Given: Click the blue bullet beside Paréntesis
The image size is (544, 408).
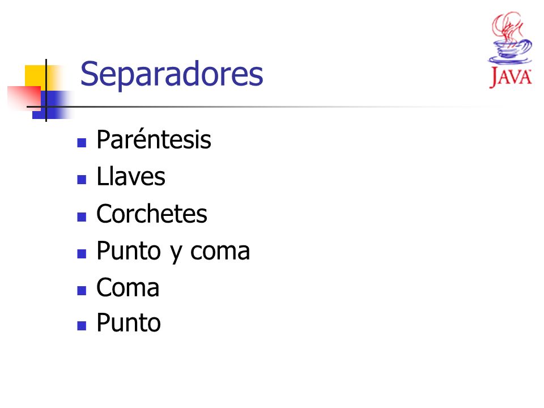Looking at the screenshot, I should (x=82, y=143).
